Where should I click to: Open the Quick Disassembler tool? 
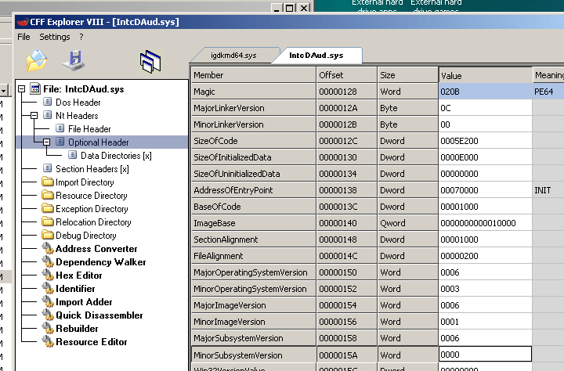(99, 315)
